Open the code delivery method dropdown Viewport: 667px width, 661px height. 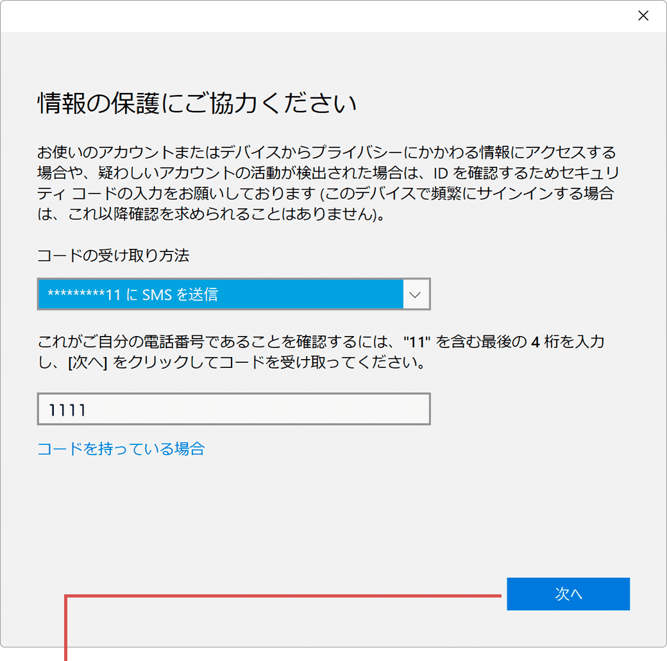coord(233,294)
